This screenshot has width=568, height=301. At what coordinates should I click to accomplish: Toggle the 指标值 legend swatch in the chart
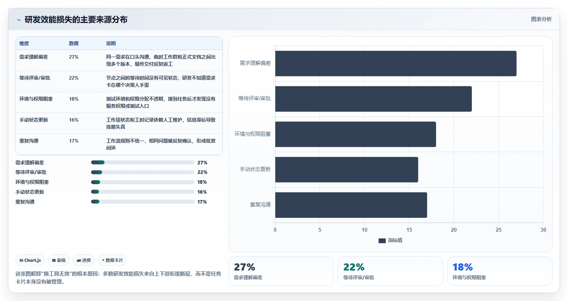coord(382,241)
